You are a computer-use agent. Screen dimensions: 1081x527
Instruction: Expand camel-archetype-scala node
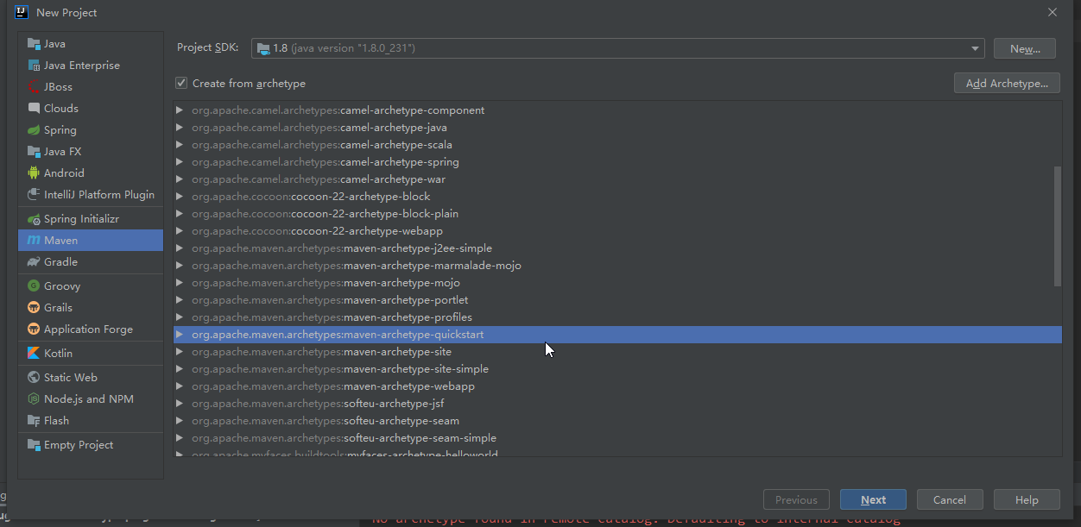pyautogui.click(x=180, y=145)
